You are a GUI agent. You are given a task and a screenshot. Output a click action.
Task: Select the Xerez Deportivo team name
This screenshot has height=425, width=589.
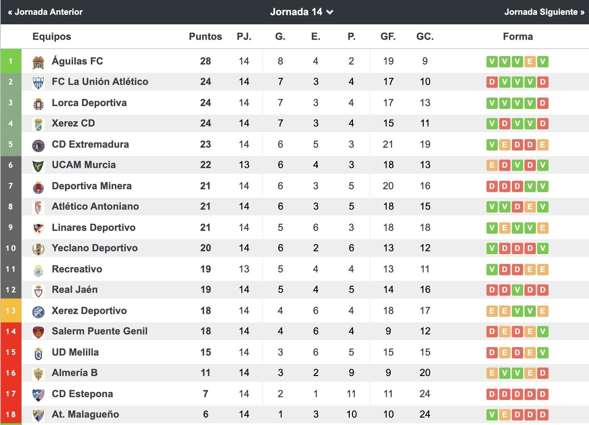click(88, 310)
